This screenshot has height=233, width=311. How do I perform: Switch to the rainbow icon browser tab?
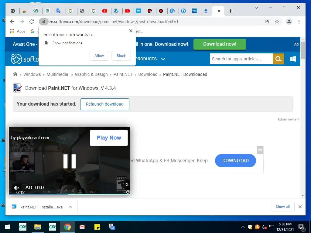(x=24, y=11)
